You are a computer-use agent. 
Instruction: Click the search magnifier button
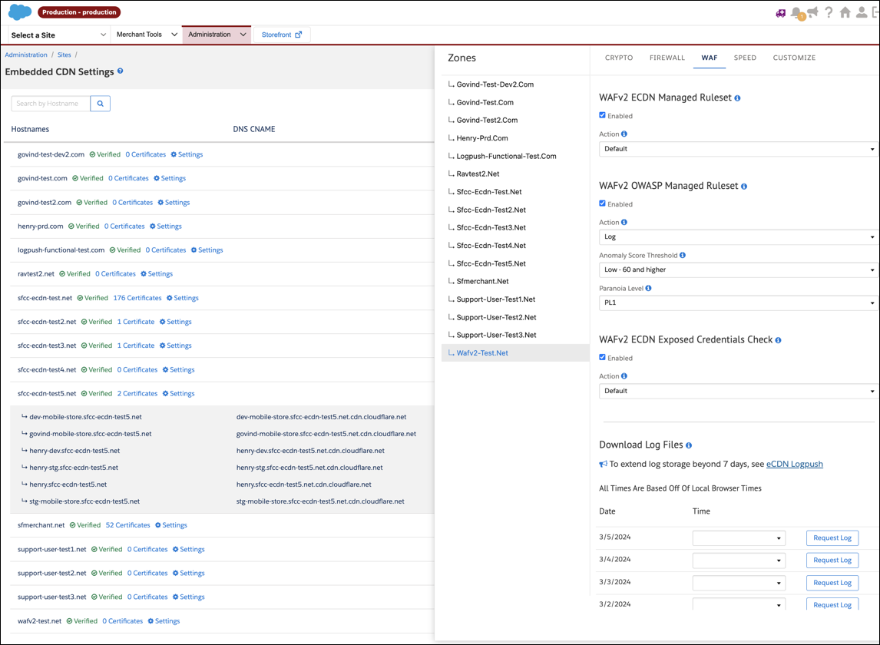click(100, 104)
